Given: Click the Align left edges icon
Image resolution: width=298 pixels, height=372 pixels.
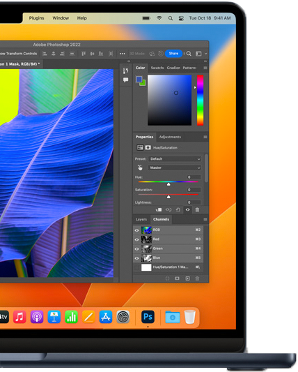Looking at the screenshot, I should 45,54.
